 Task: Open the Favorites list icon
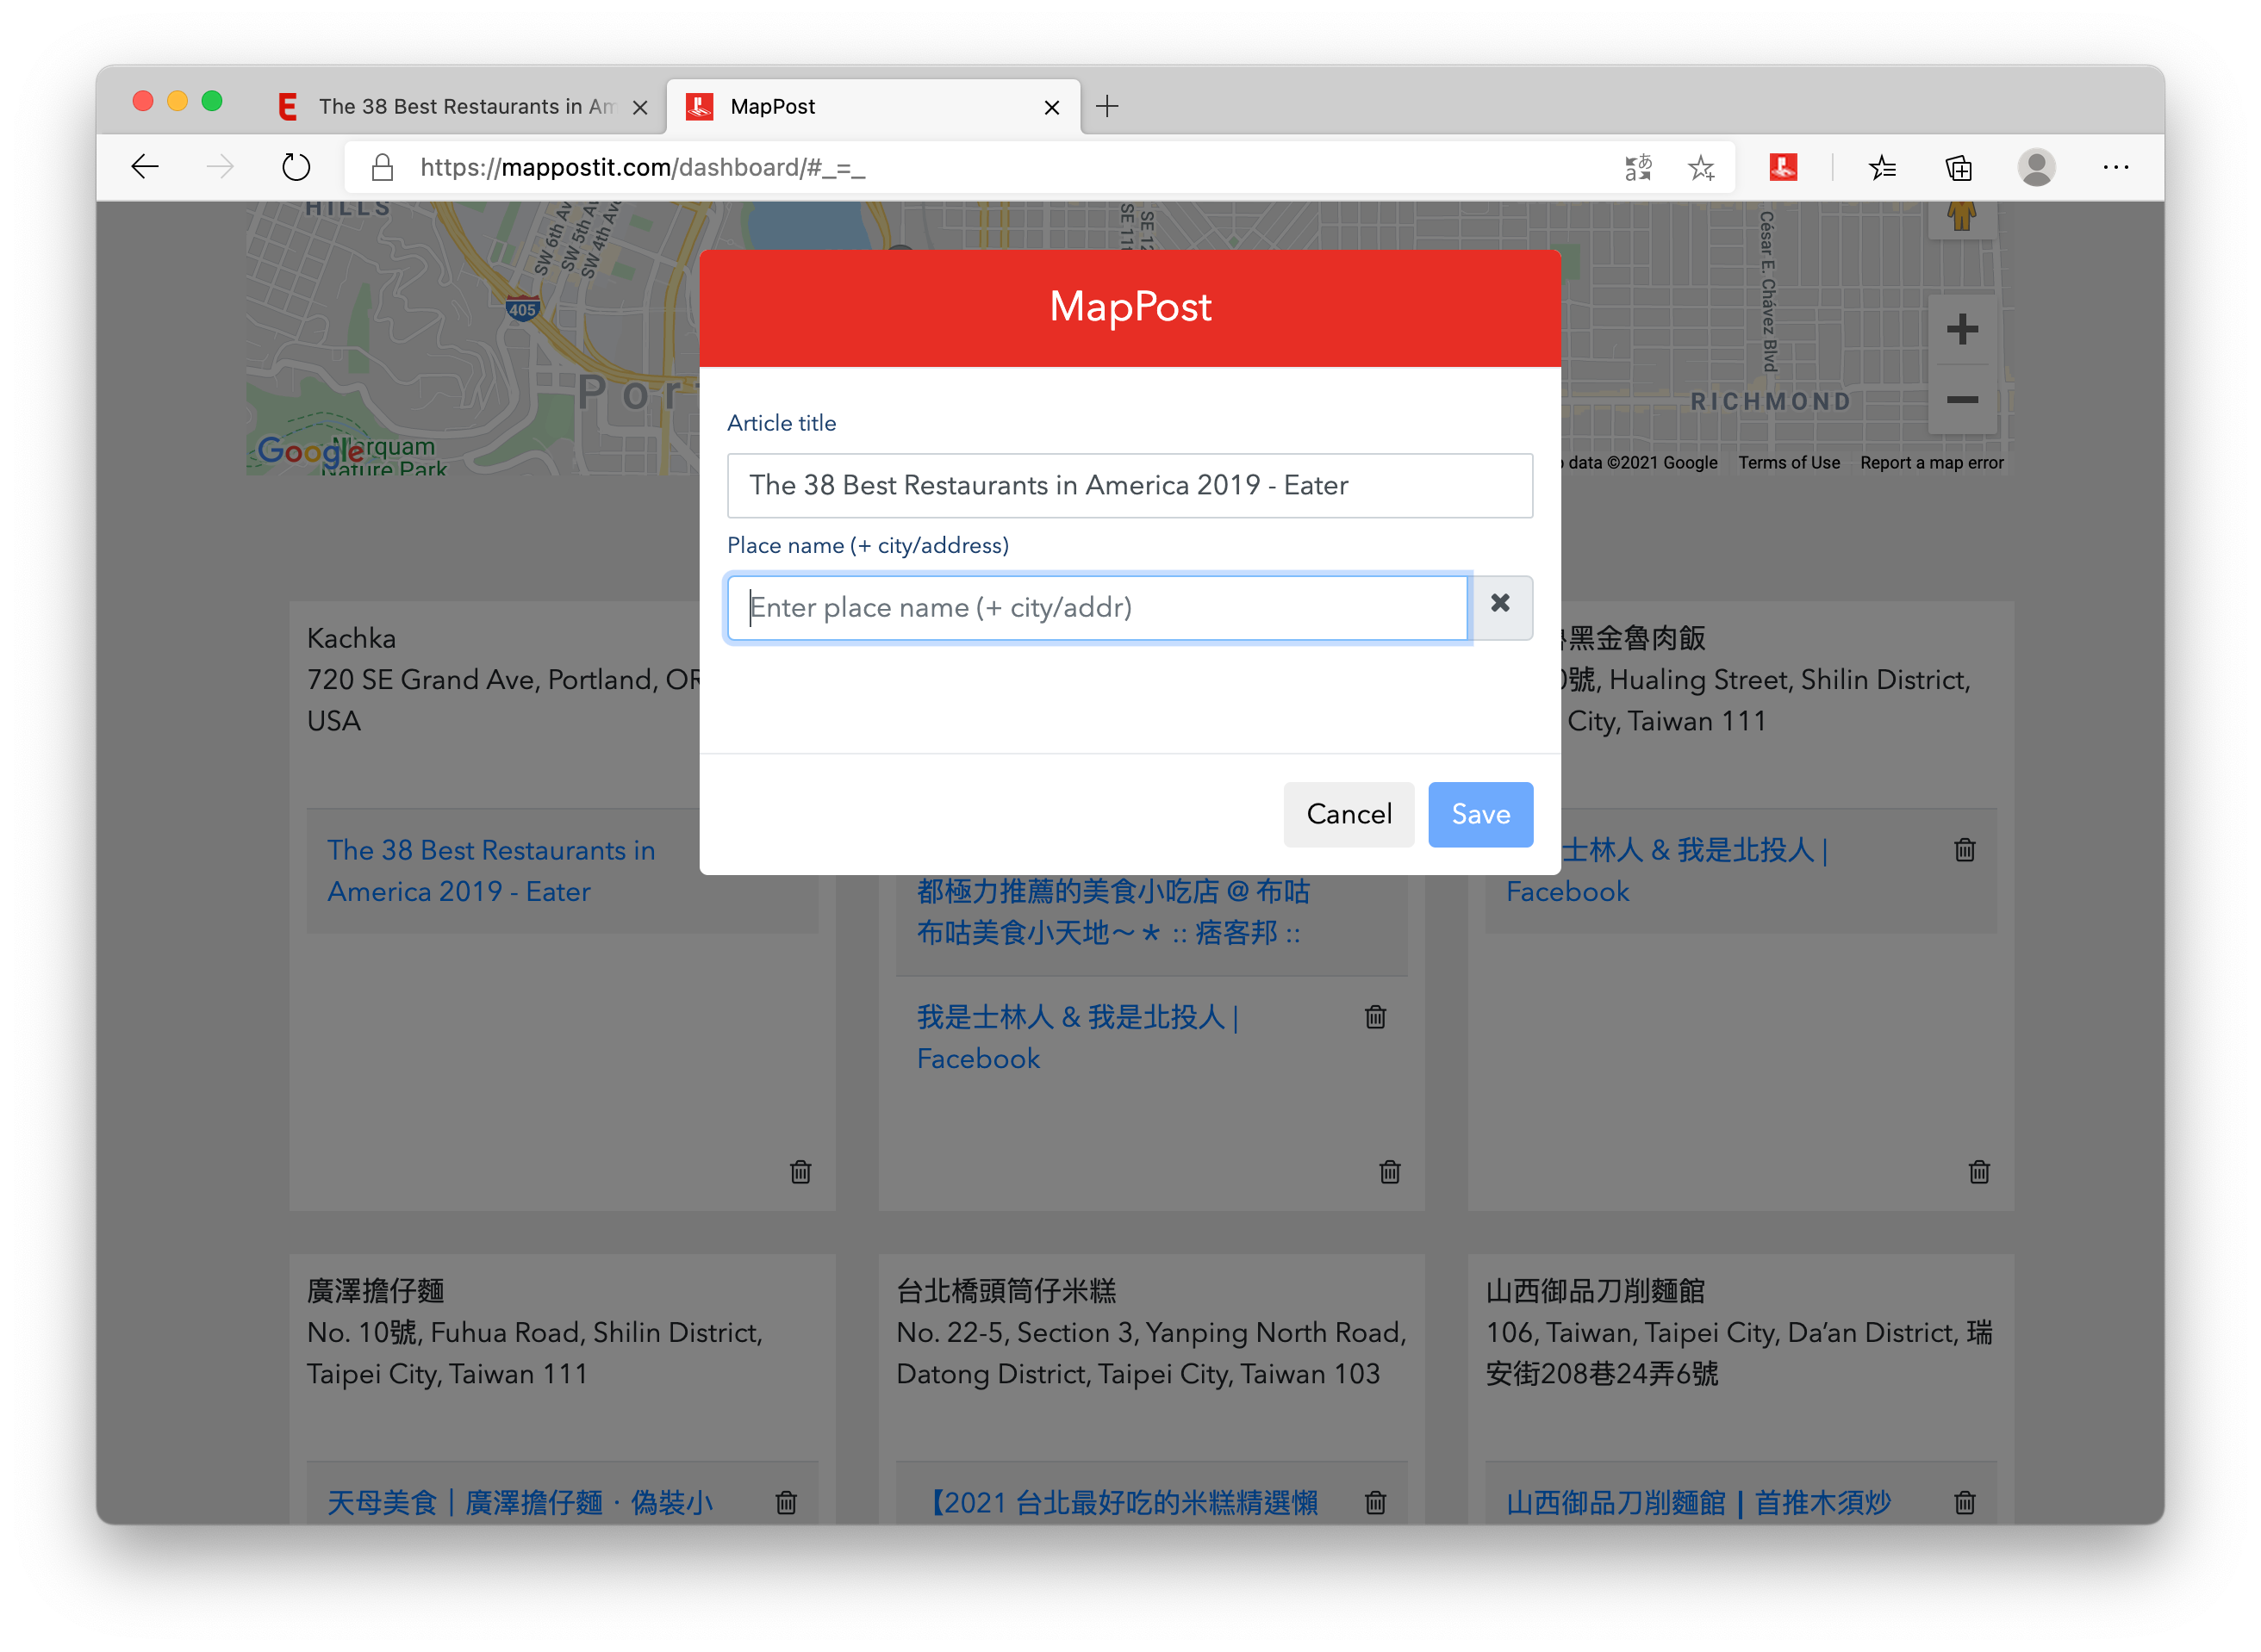1882,167
